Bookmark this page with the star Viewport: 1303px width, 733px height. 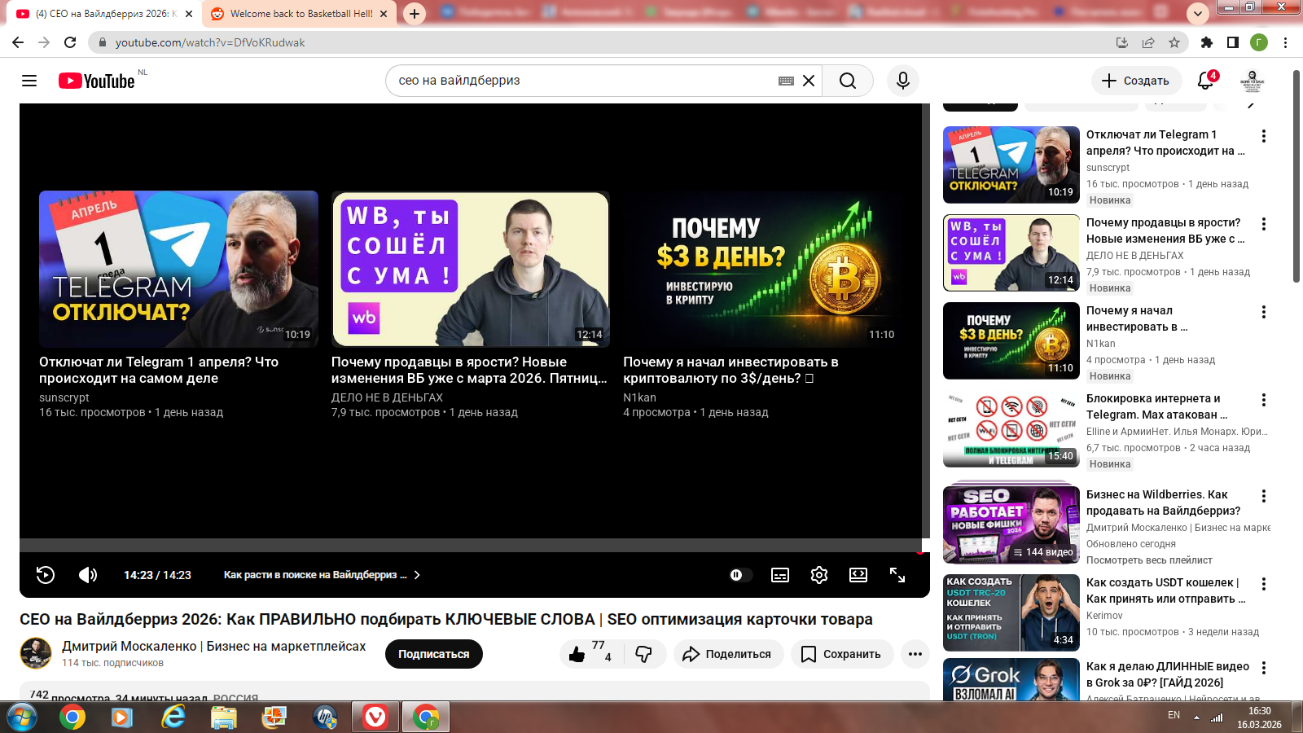click(1174, 42)
